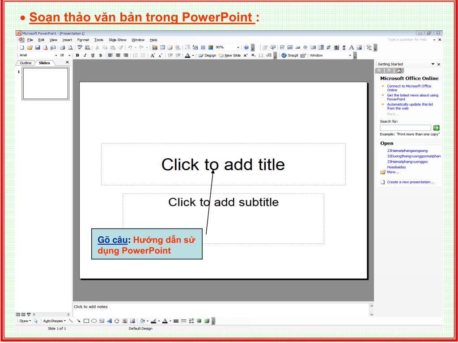Align text left
Screen dimensions: 458x343
(110, 55)
